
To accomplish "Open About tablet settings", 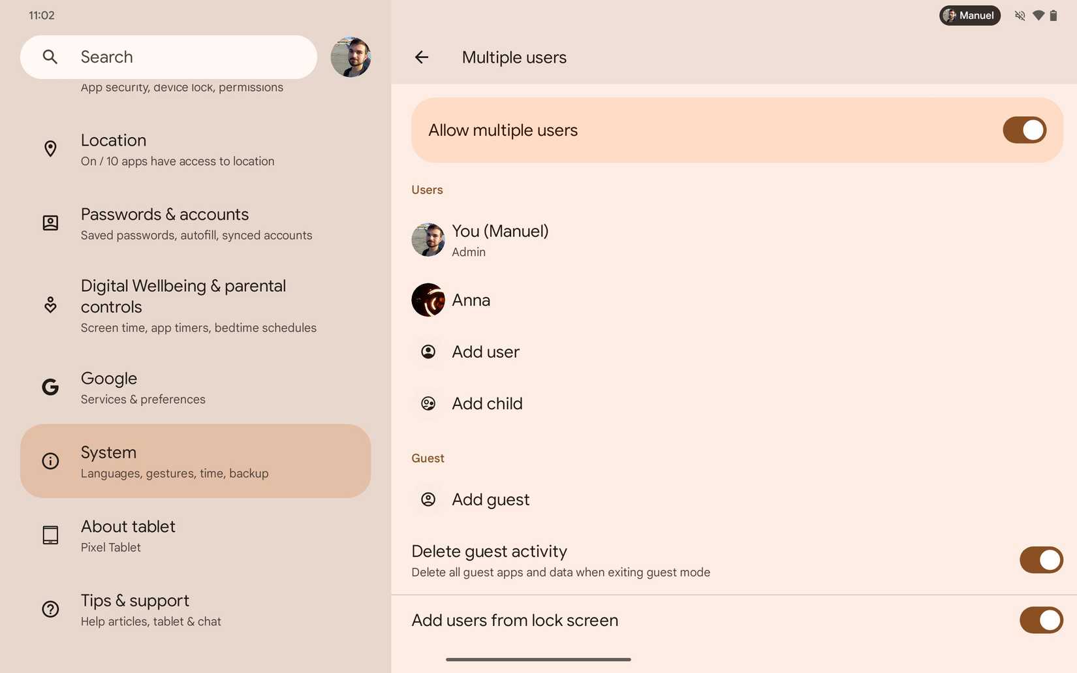I will tap(196, 535).
